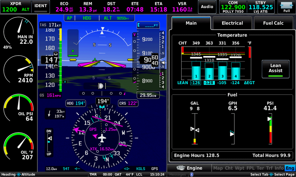Screen dimensions: 296x177
Task: Tap the wind direction arrow indicator
Action: pyautogui.click(x=49, y=114)
